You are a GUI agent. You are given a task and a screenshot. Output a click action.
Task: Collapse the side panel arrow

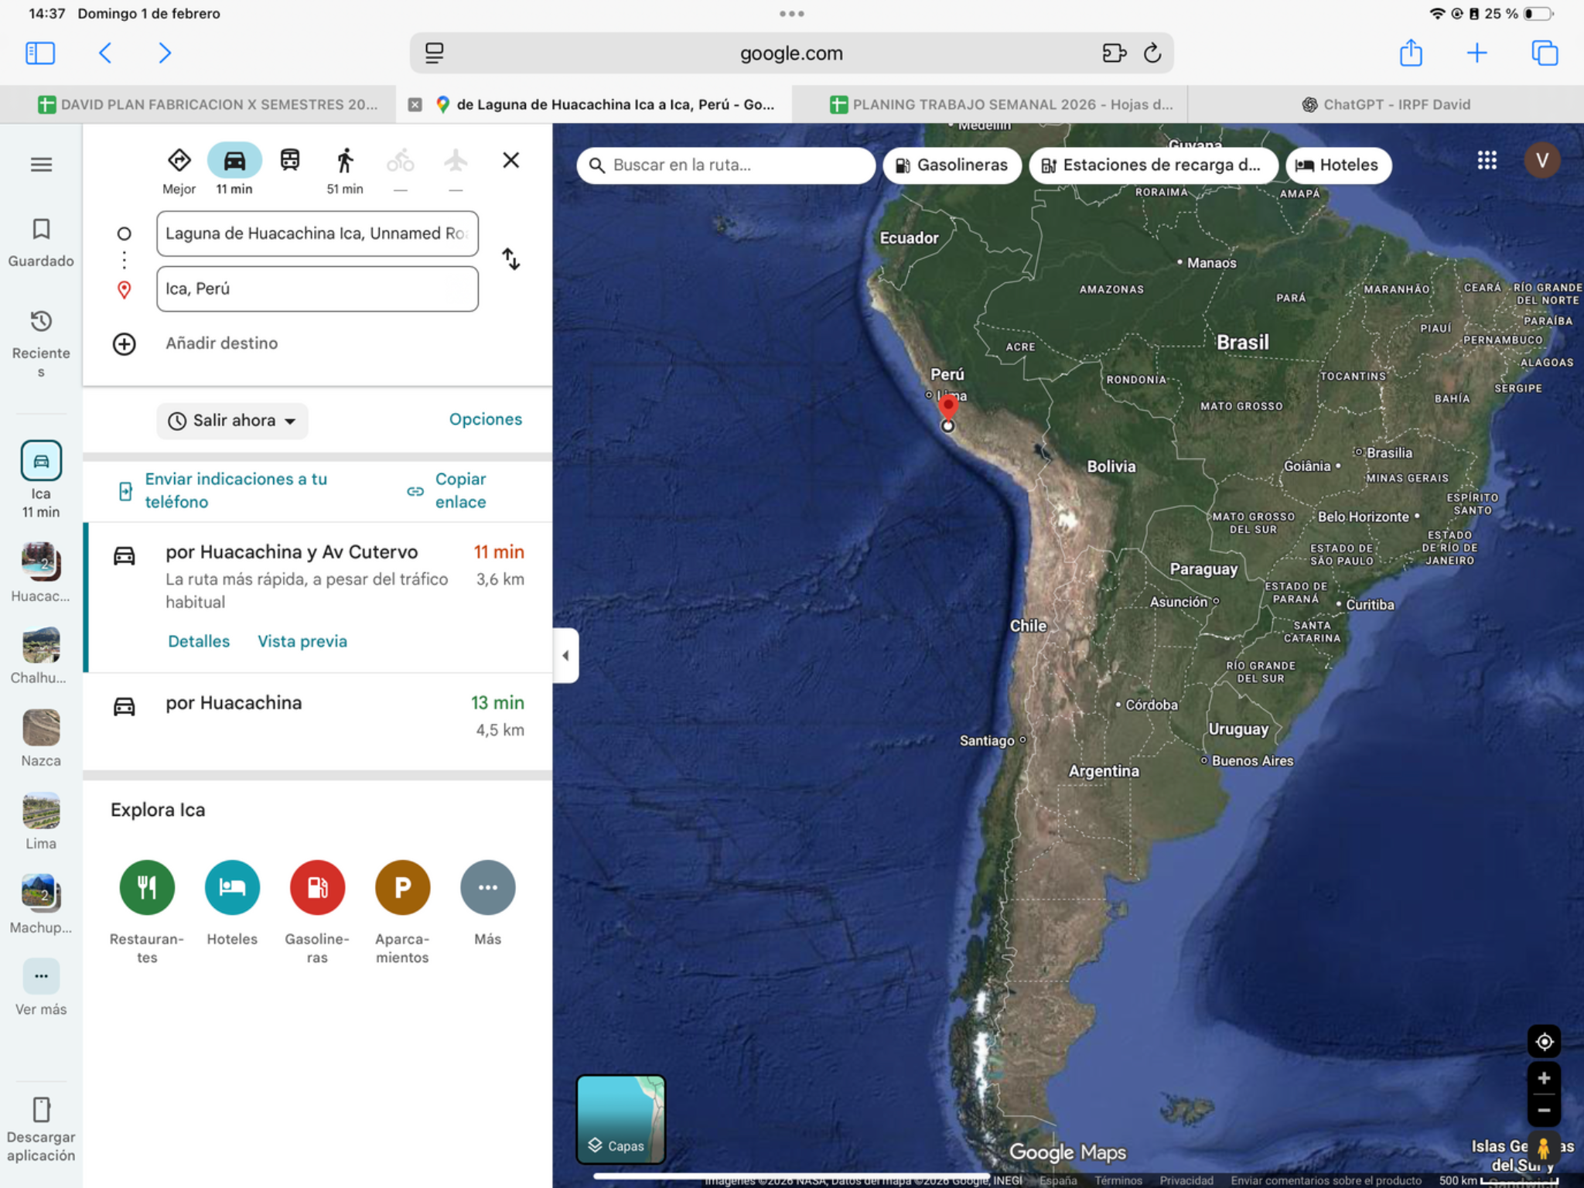pyautogui.click(x=565, y=656)
